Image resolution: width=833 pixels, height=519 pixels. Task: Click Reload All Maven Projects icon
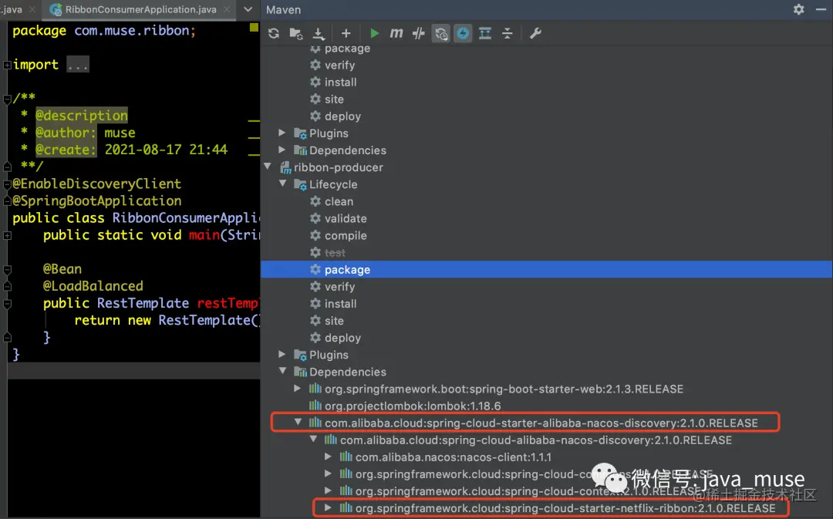point(274,33)
